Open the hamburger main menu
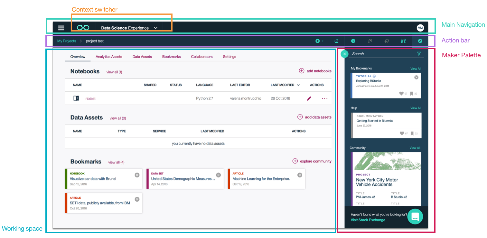Screen dimensions: 487x238 click(61, 28)
